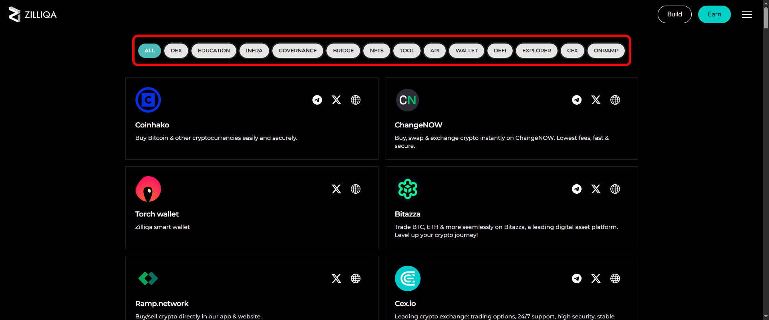Image resolution: width=769 pixels, height=320 pixels.
Task: Open the hamburger menu
Action: point(747,14)
